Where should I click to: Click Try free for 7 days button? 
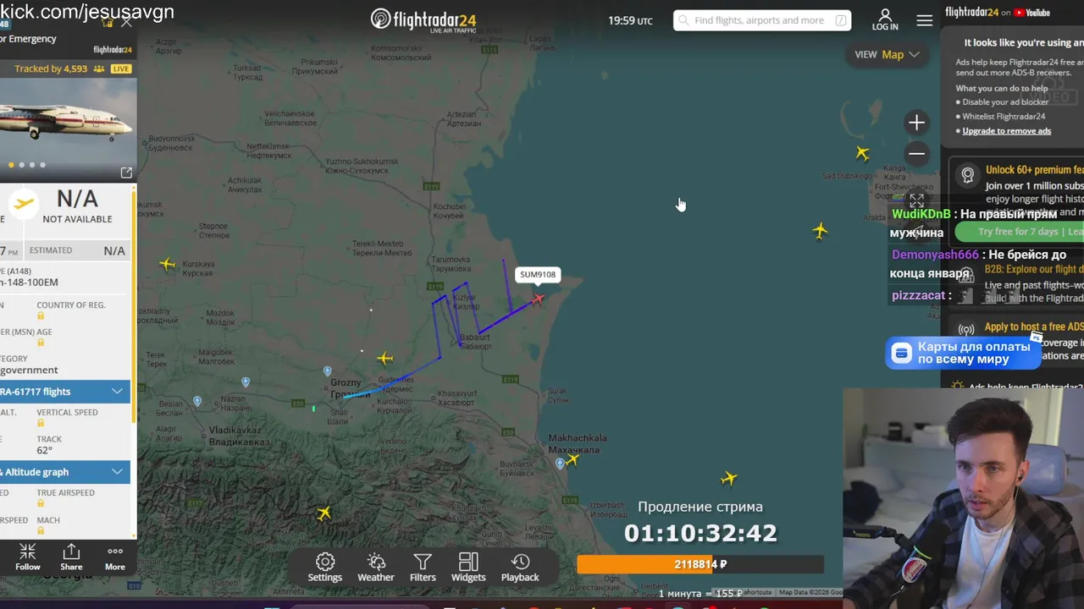click(1019, 232)
